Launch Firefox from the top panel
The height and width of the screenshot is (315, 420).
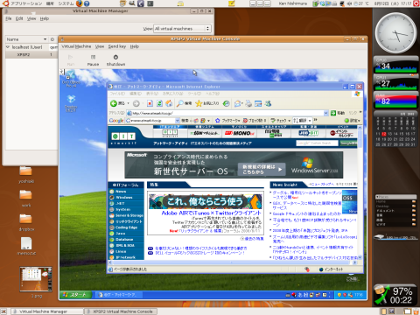pyautogui.click(x=79, y=3)
